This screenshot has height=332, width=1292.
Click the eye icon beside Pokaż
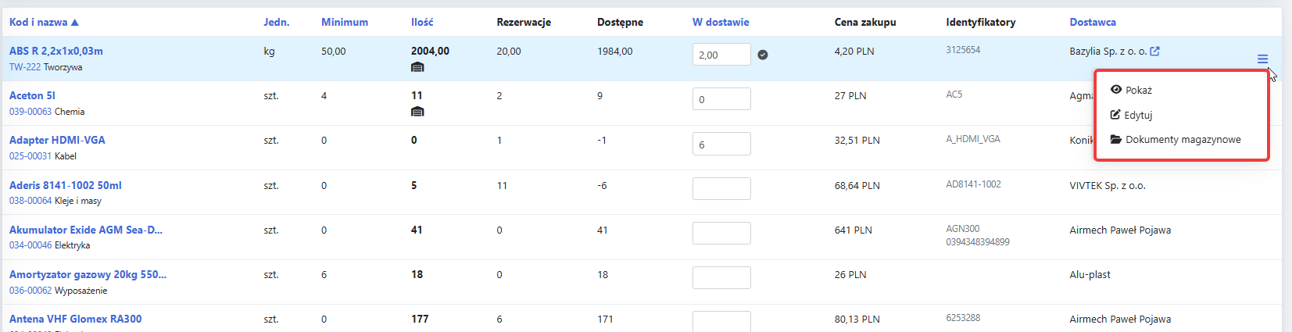coord(1116,90)
